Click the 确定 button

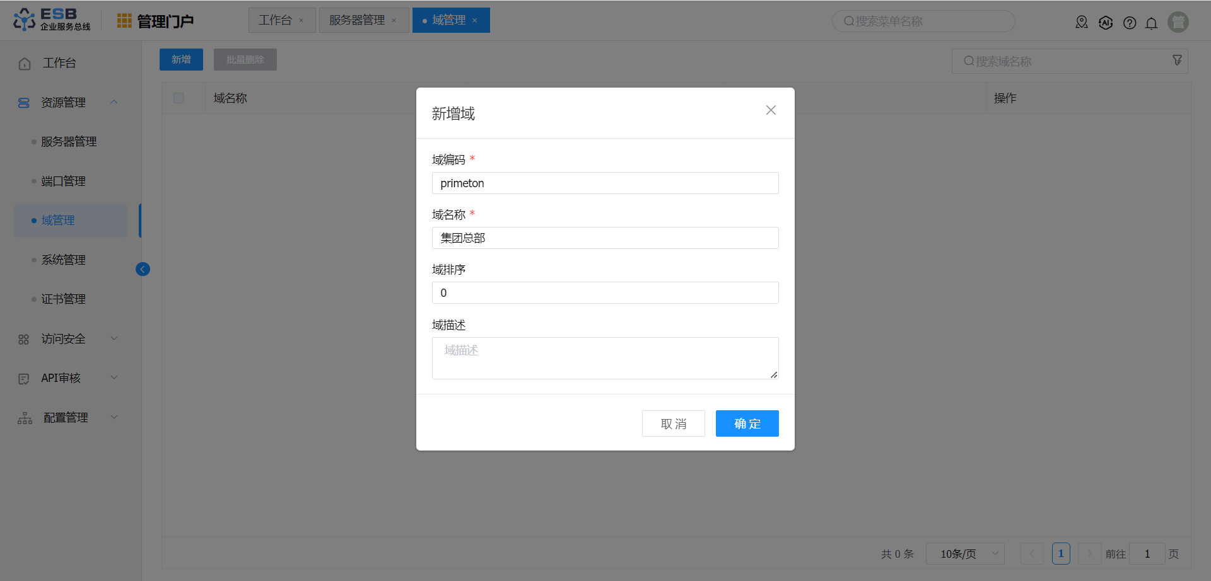747,423
